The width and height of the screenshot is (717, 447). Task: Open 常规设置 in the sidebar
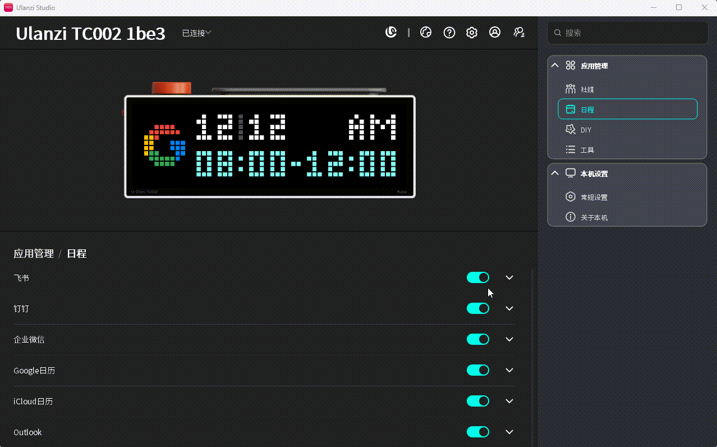click(627, 197)
